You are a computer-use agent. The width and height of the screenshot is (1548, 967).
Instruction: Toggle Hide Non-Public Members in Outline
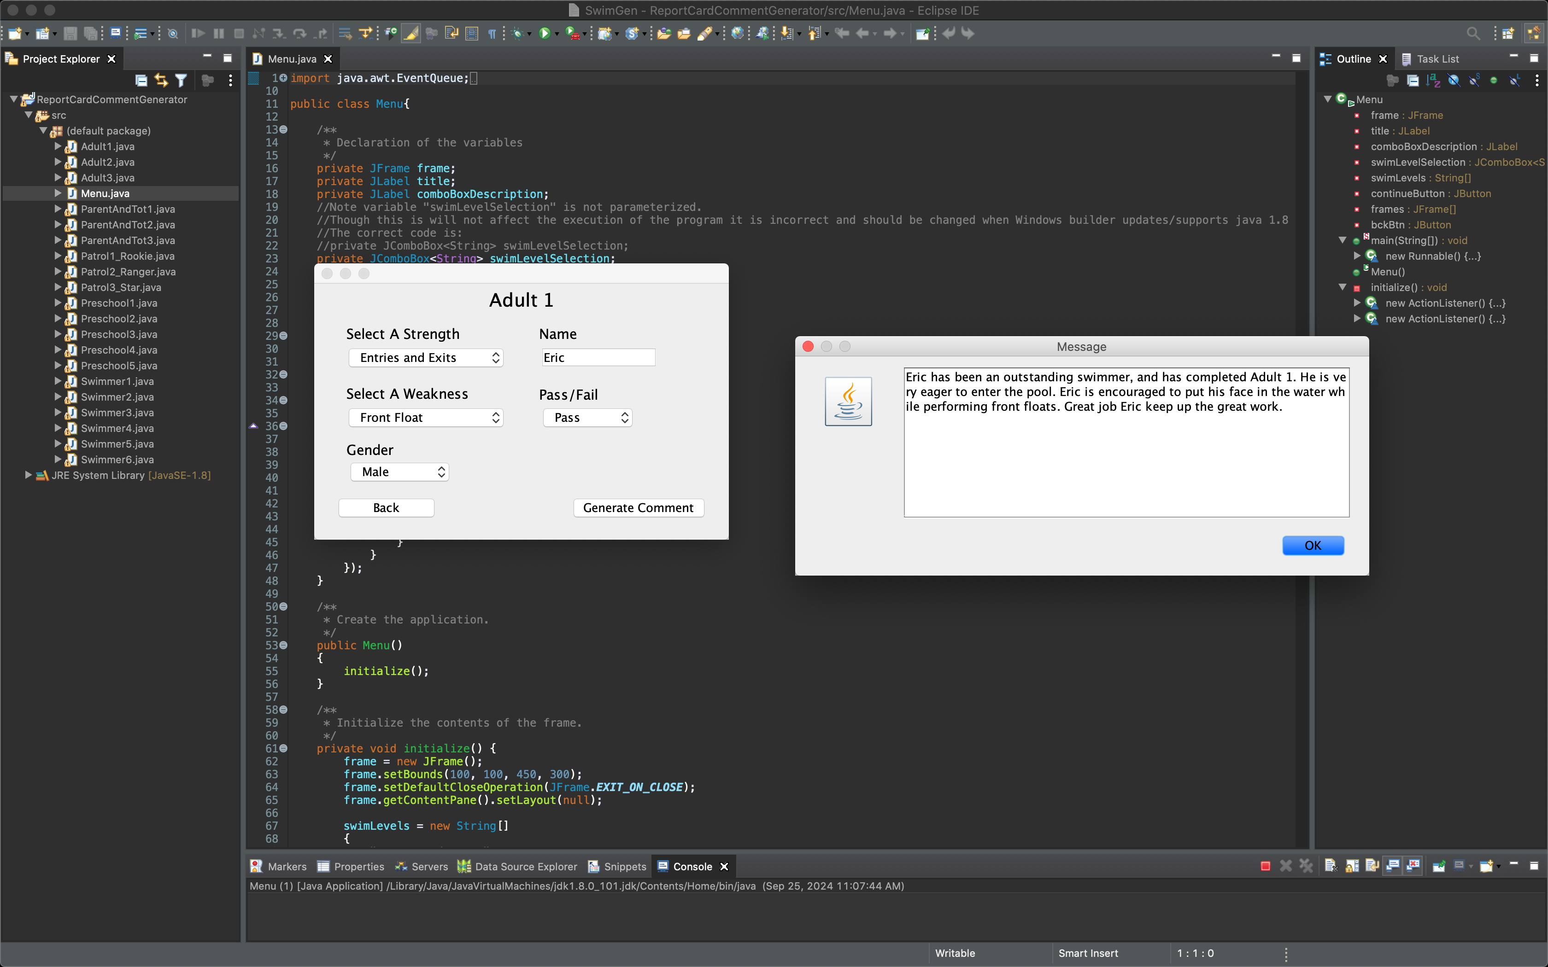[1494, 80]
